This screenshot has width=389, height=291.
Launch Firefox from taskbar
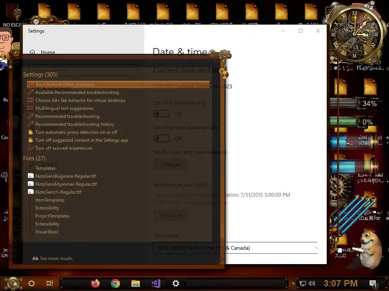(x=95, y=283)
